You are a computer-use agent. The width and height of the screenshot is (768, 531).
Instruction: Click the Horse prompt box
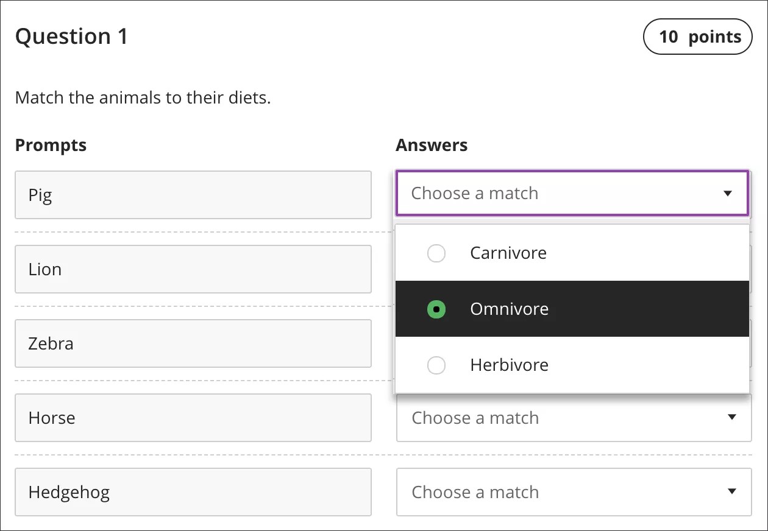(x=193, y=418)
